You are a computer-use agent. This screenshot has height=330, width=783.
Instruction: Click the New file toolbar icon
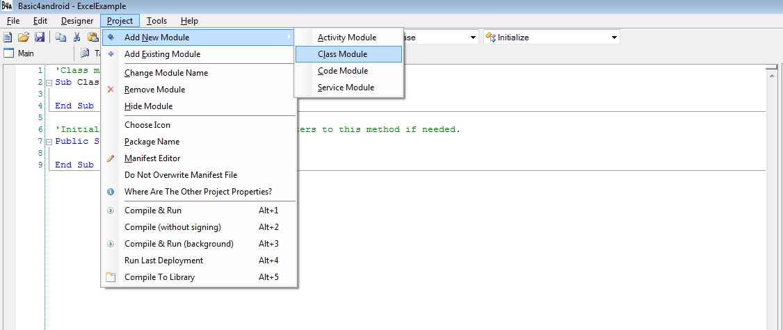(8, 37)
